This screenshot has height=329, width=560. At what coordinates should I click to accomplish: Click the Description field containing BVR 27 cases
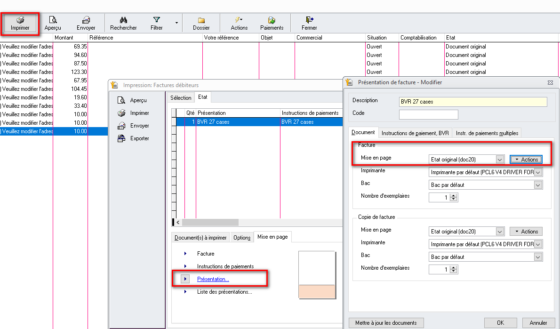(x=472, y=102)
